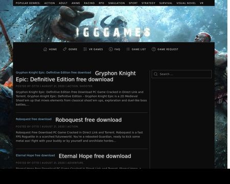
Task: Select the ADULT genre in top bar
Action: point(63,3)
